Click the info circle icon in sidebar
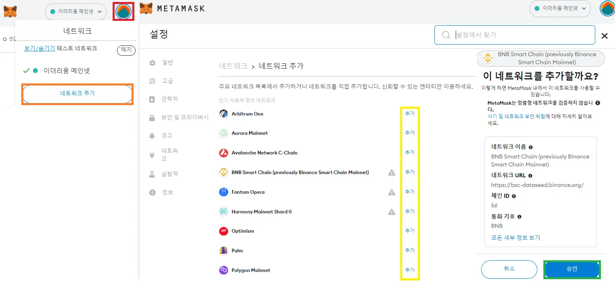 click(152, 193)
